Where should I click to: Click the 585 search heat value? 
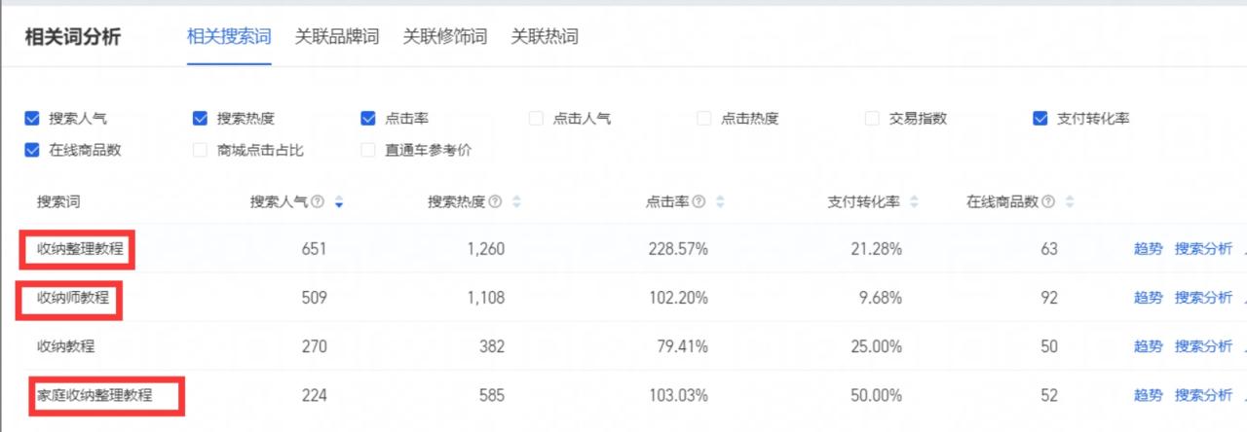pyautogui.click(x=492, y=395)
